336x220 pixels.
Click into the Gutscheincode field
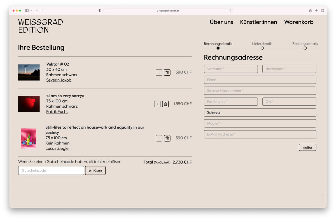click(51, 170)
